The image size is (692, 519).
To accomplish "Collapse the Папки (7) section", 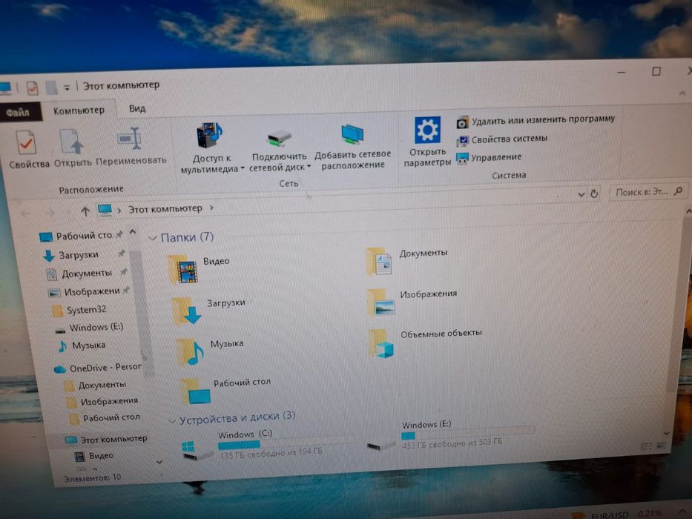I will [x=153, y=238].
